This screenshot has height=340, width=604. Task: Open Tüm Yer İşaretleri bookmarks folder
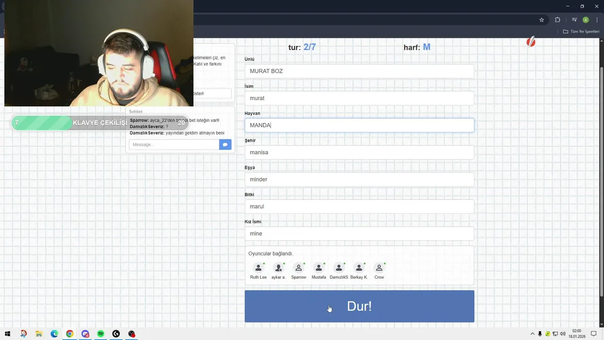pos(581,32)
